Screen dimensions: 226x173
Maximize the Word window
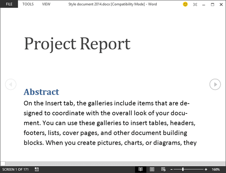pyautogui.click(x=212, y=4)
